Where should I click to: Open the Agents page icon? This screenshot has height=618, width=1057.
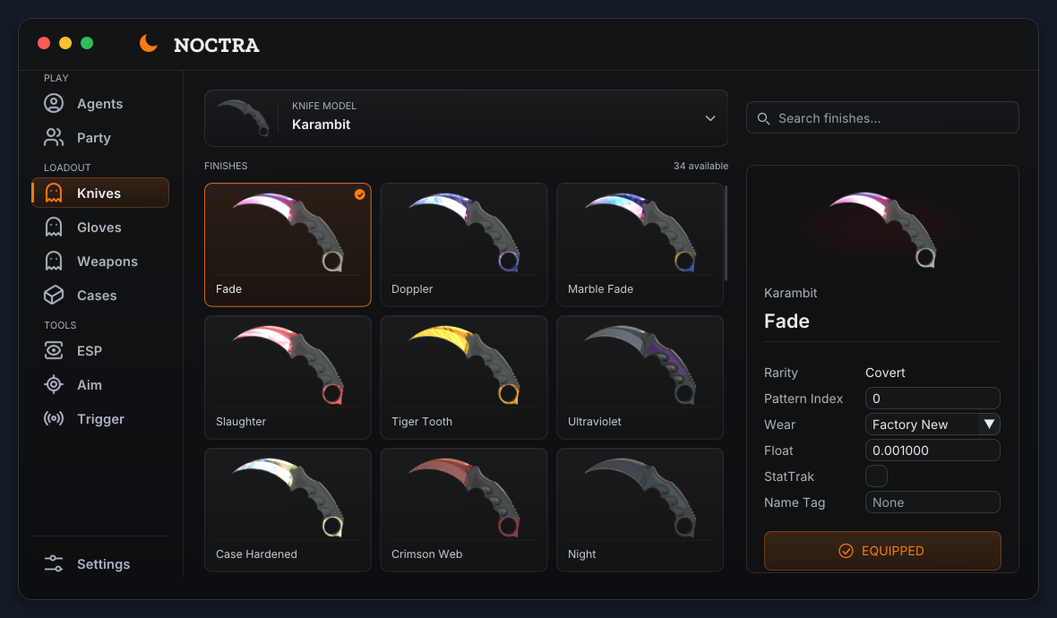pyautogui.click(x=54, y=103)
